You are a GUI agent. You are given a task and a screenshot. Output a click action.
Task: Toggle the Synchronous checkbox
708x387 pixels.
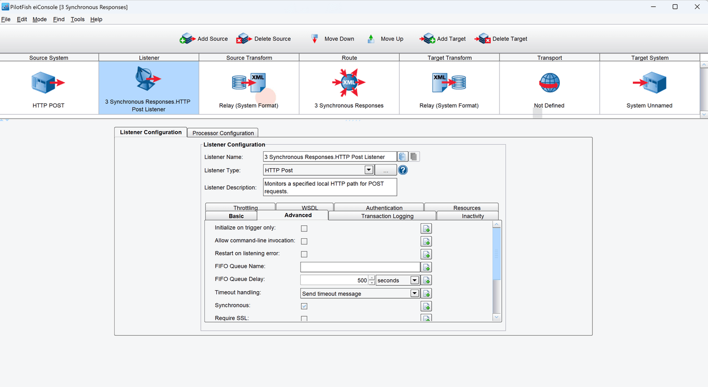pyautogui.click(x=304, y=306)
